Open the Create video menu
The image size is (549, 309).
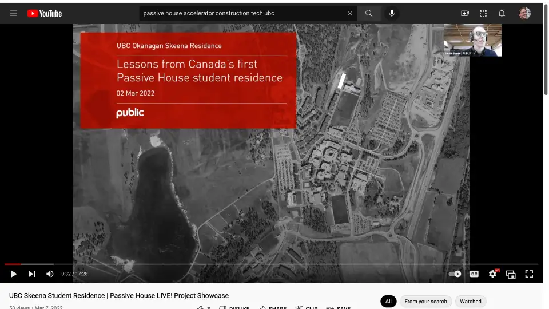click(465, 13)
